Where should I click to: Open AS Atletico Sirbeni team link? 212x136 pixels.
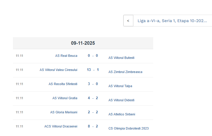tap(122, 114)
